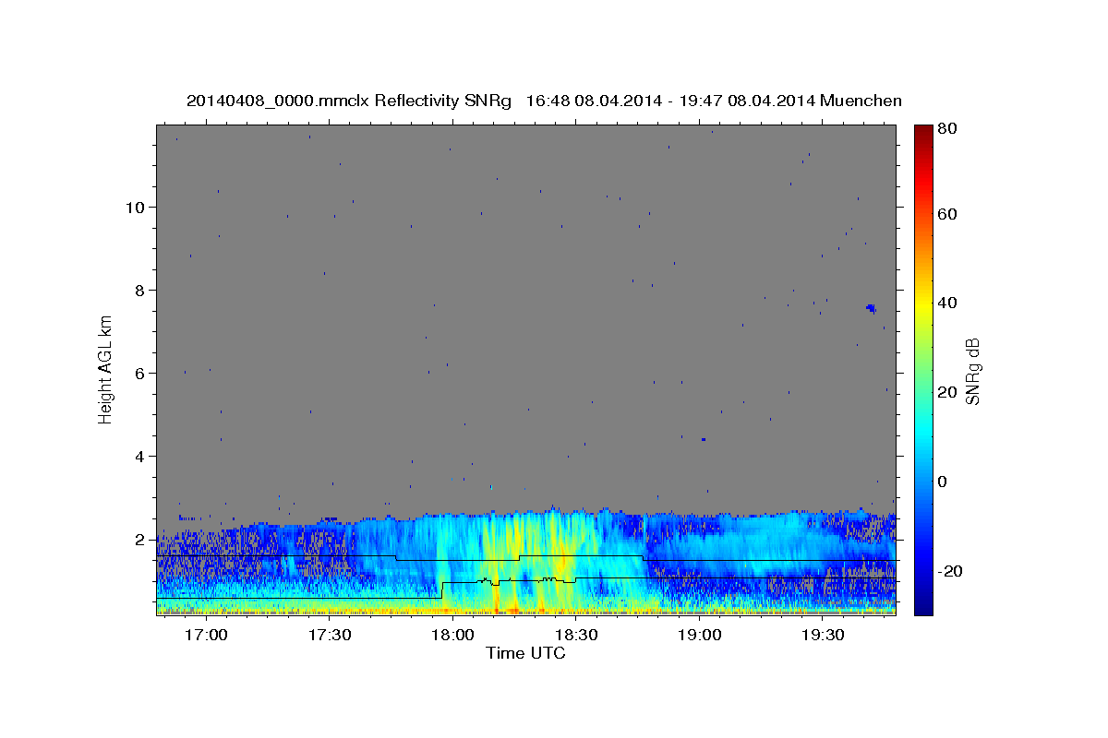This screenshot has width=1108, height=738.
Task: Click the 19:30 time tick label
Action: click(824, 636)
